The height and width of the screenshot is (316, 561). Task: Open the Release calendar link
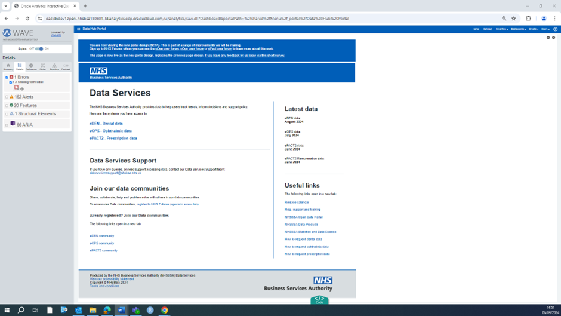pos(297,203)
